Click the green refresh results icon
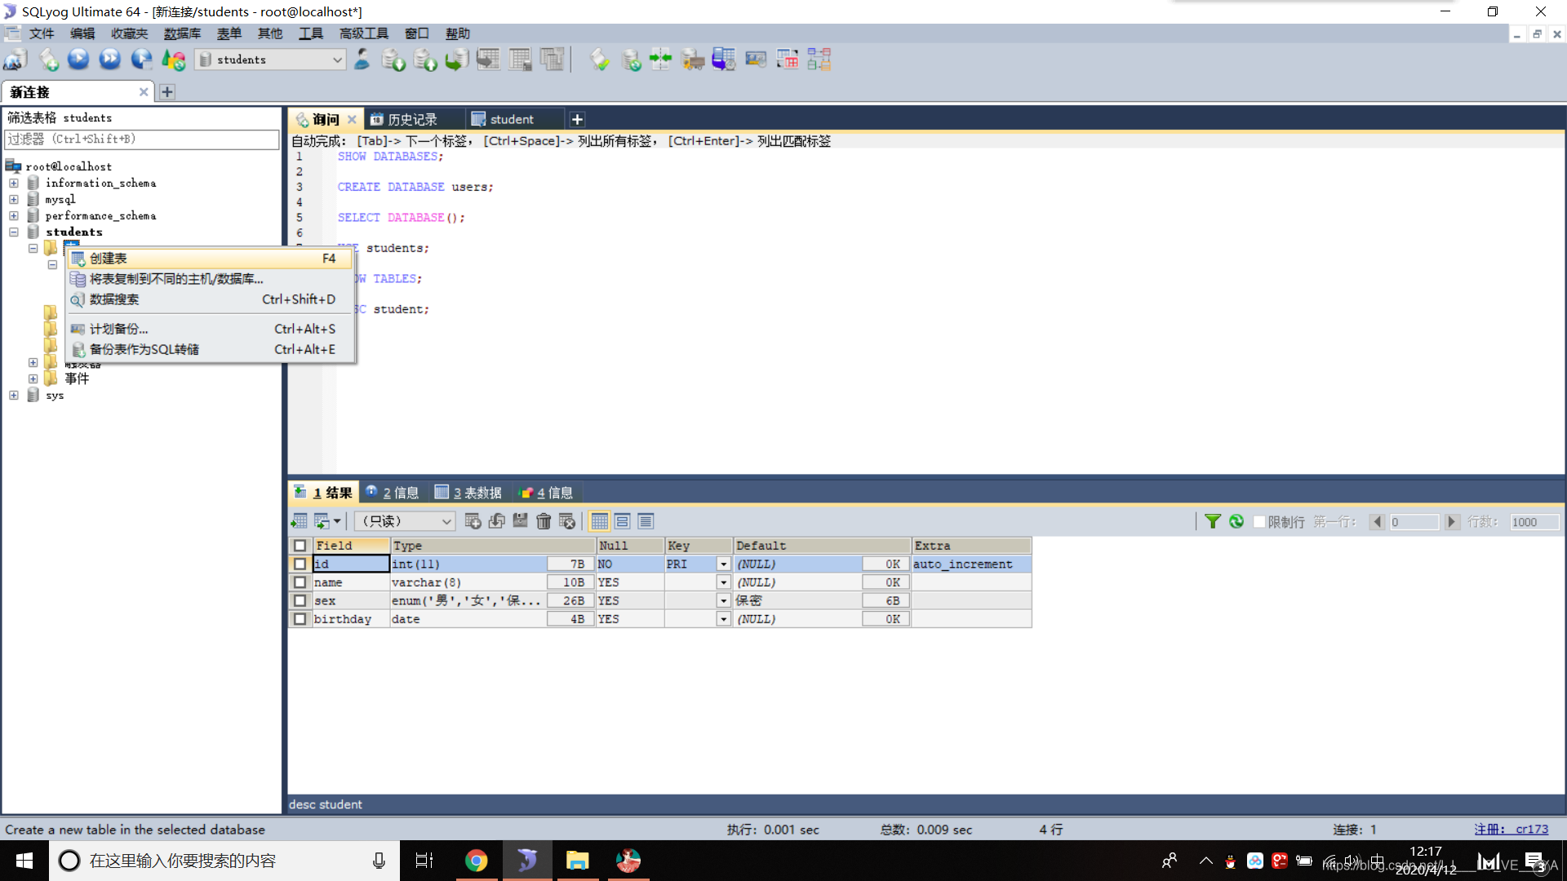 (1236, 521)
